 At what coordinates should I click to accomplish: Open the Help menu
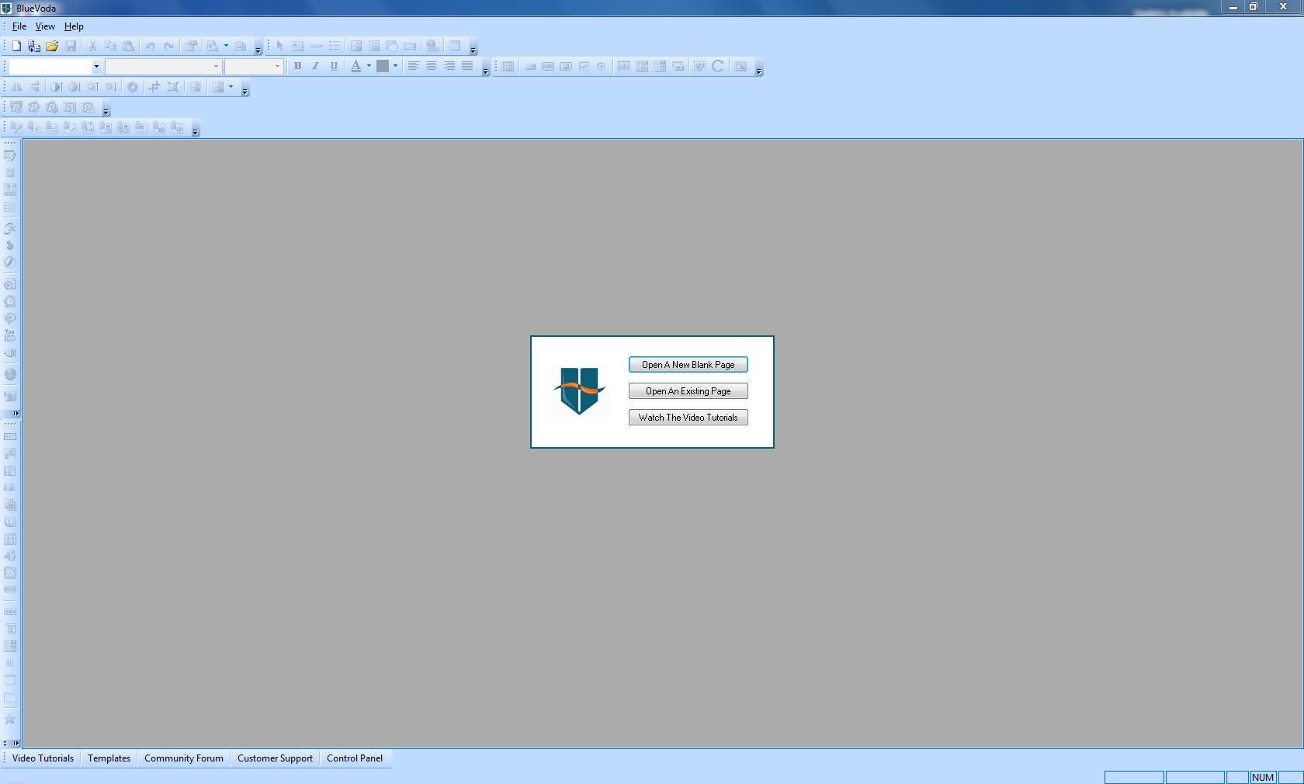click(x=74, y=26)
